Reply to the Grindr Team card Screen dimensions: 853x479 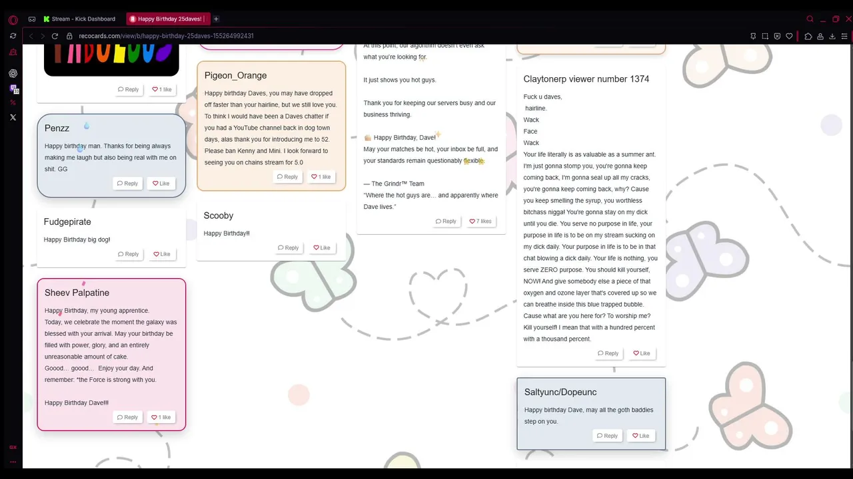point(446,221)
